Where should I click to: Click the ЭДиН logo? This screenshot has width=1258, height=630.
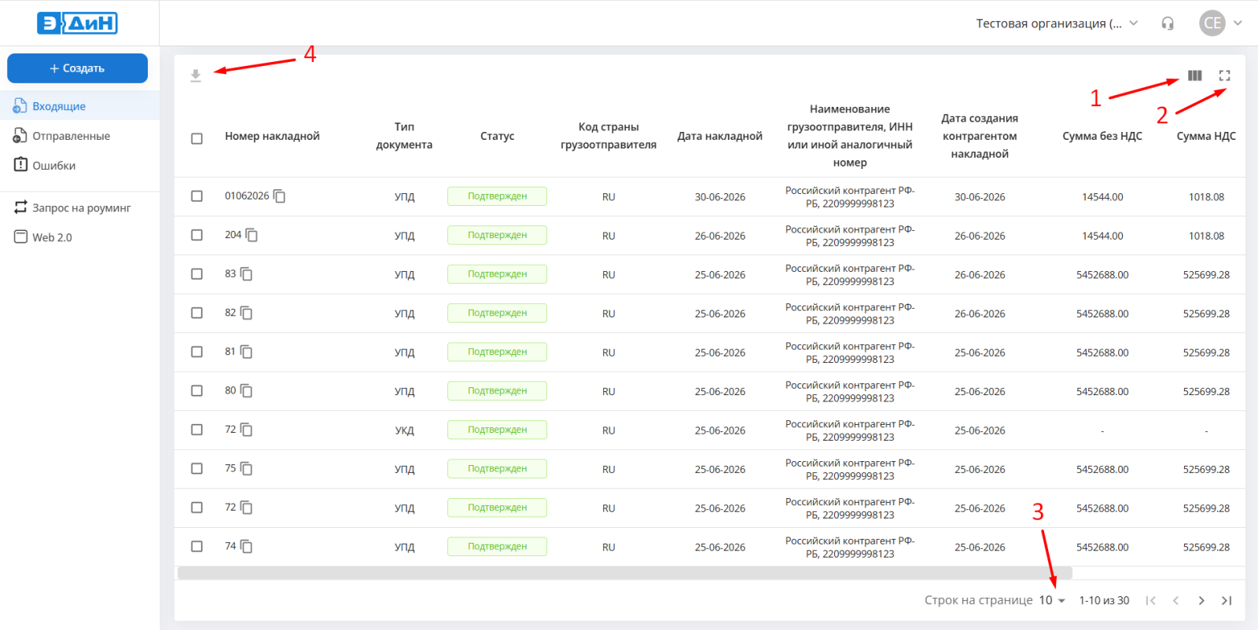click(77, 23)
